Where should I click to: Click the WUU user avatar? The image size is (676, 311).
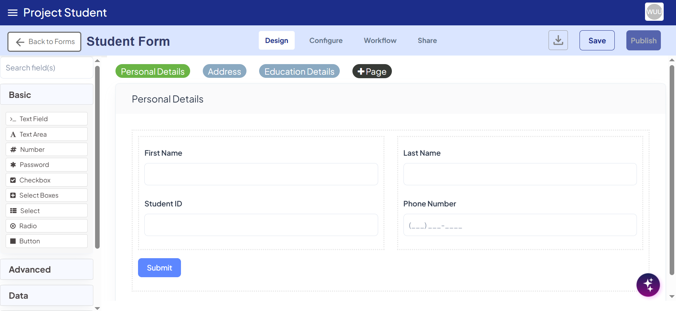[x=654, y=12]
